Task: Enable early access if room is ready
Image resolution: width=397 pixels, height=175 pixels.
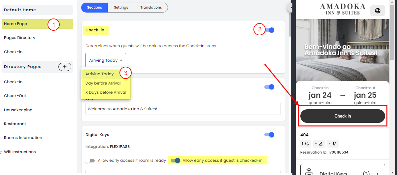Action: tap(90, 160)
